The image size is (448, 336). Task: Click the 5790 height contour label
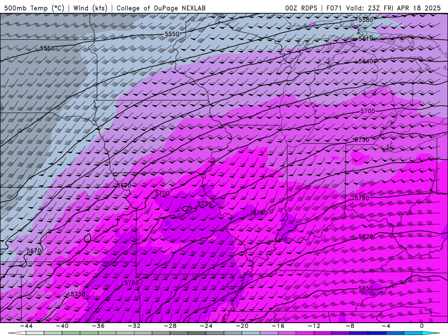click(362, 198)
